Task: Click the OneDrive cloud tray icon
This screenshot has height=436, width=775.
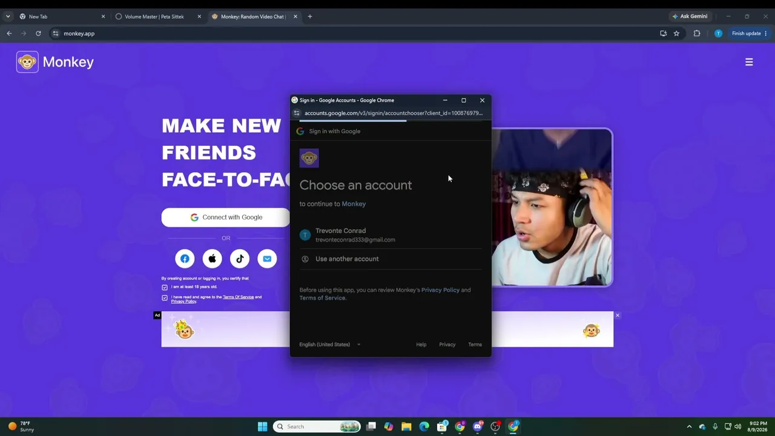Action: [702, 426]
